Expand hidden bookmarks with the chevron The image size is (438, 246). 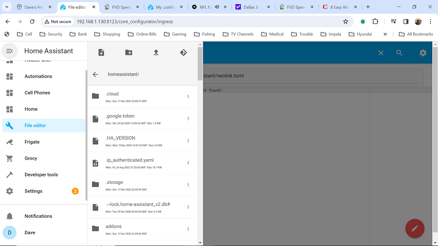(x=385, y=34)
